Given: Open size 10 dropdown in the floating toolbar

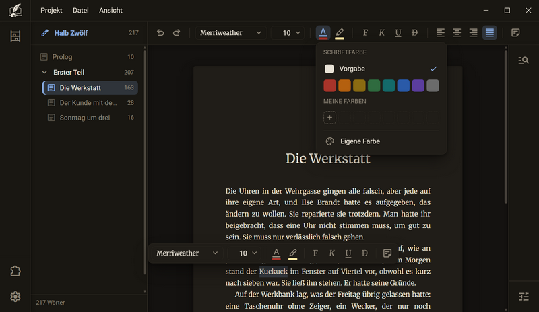Looking at the screenshot, I should tap(244, 253).
